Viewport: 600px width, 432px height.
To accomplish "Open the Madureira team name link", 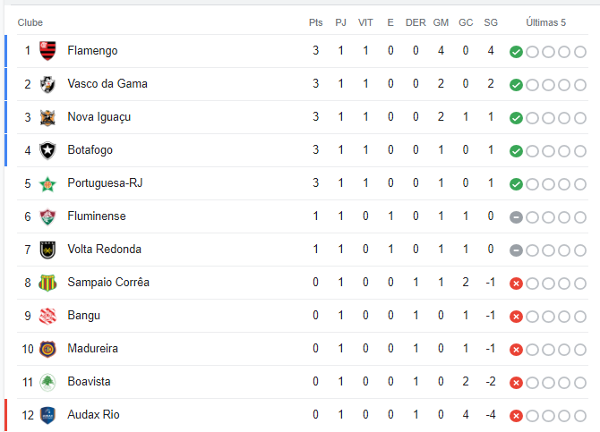I will [92, 348].
